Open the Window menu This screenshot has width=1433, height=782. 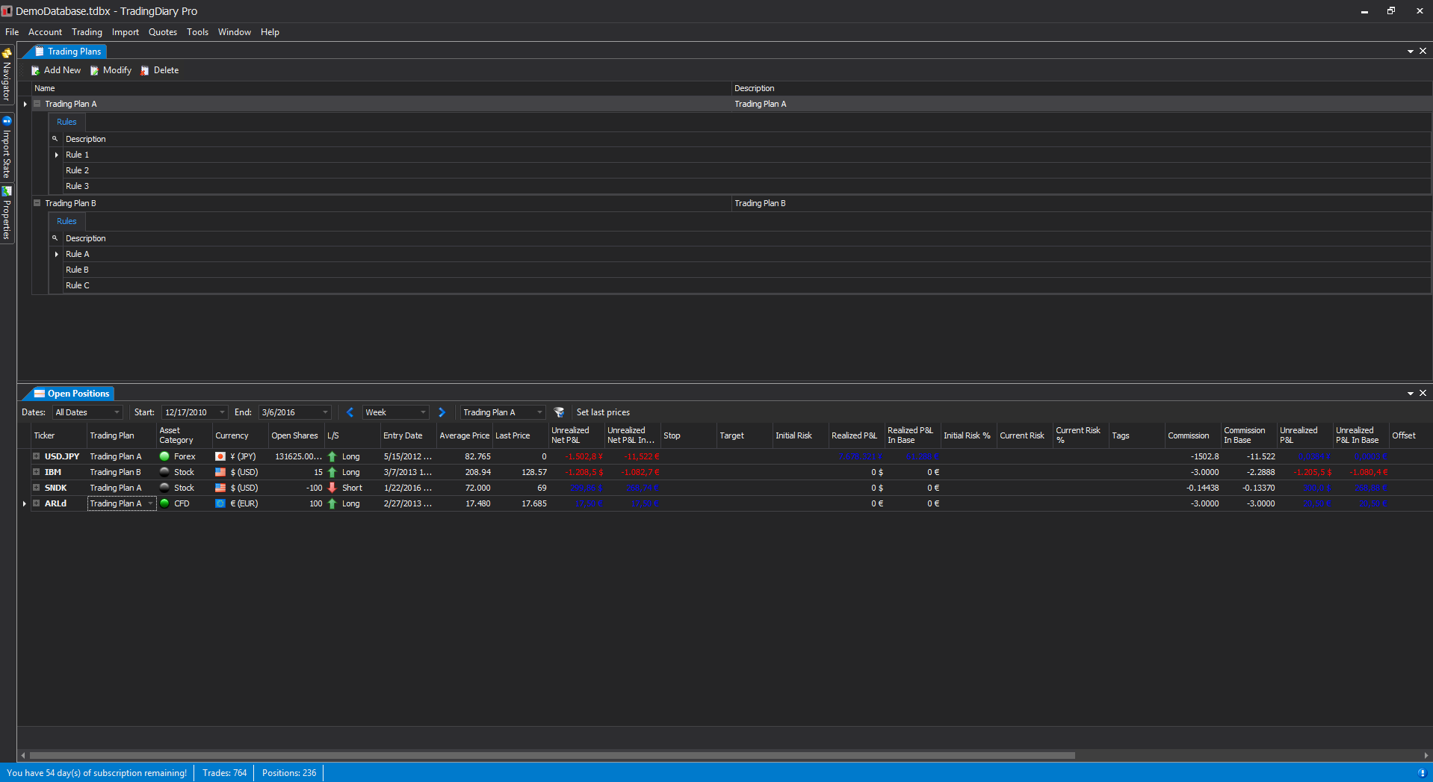tap(235, 32)
